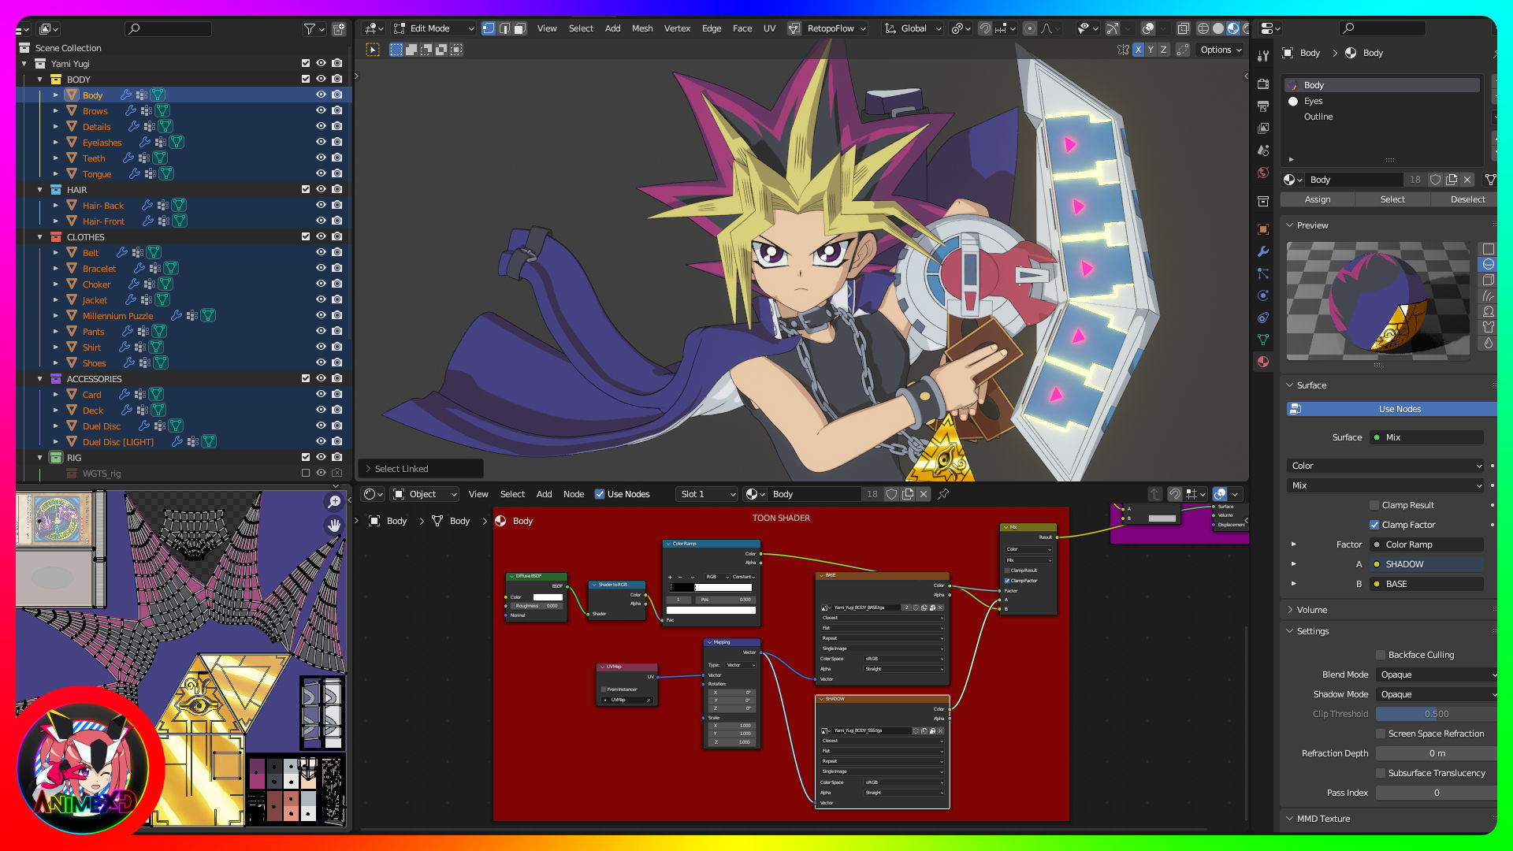Expand Volume panel in material properties
The height and width of the screenshot is (851, 1513).
pyautogui.click(x=1312, y=610)
